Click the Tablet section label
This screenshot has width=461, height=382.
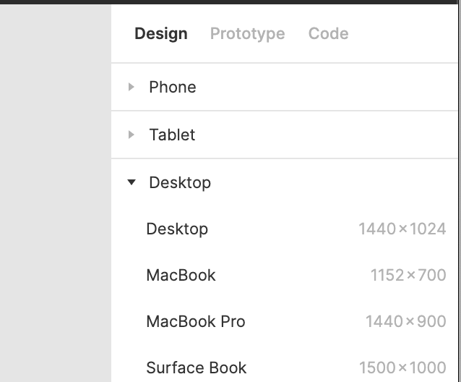coord(172,135)
